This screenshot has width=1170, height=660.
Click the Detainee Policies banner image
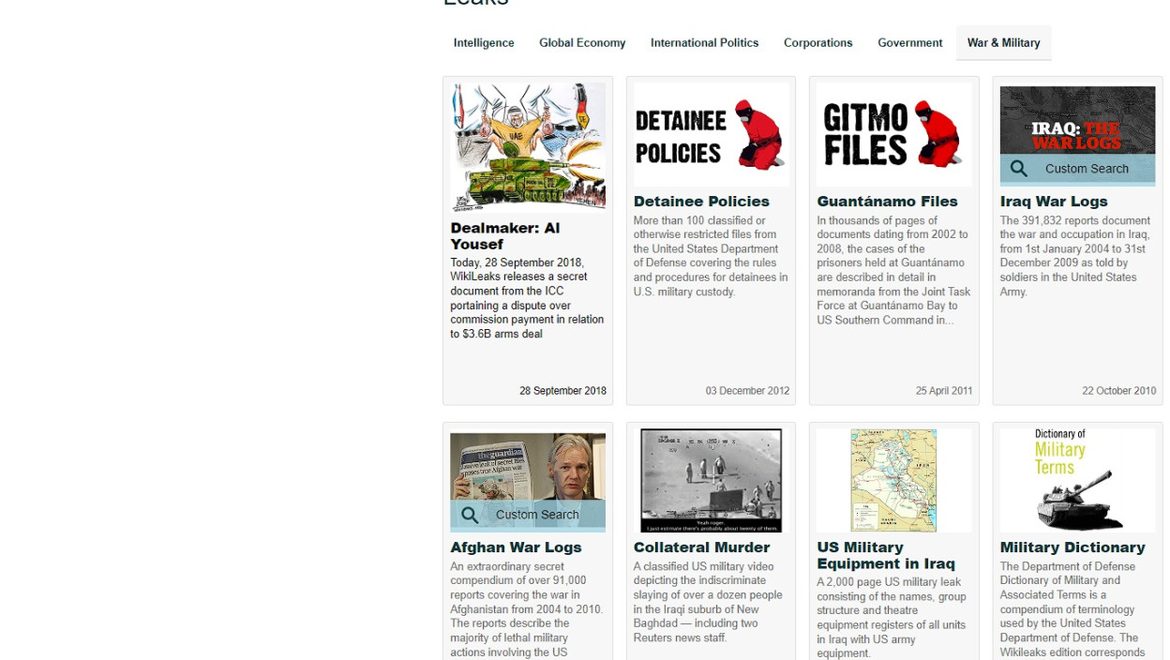tap(712, 135)
